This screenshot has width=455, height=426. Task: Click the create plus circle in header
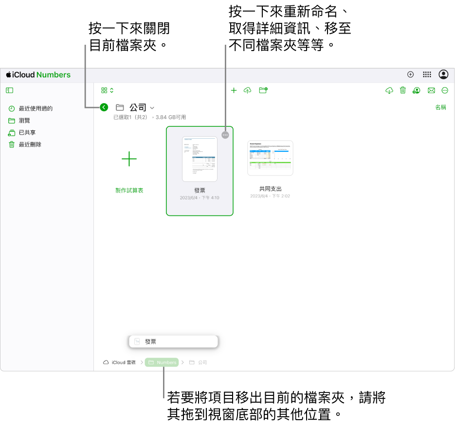[410, 74]
